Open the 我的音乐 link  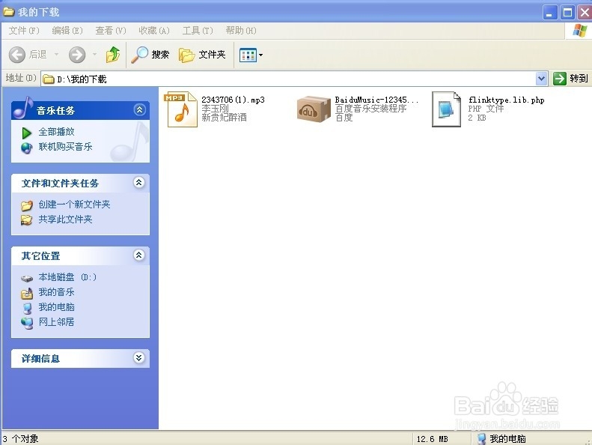pos(57,292)
